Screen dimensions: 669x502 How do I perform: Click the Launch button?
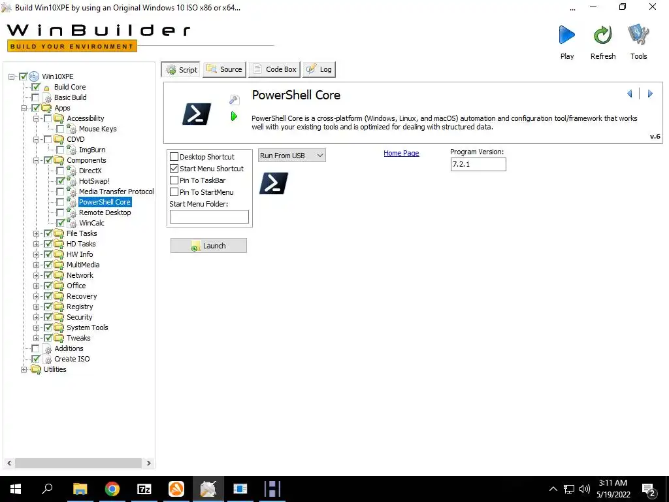pyautogui.click(x=208, y=246)
